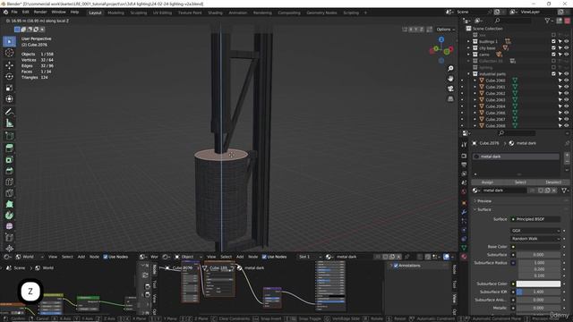Expand the buildings 1 collection
The image size is (573, 322).
tap(468, 42)
